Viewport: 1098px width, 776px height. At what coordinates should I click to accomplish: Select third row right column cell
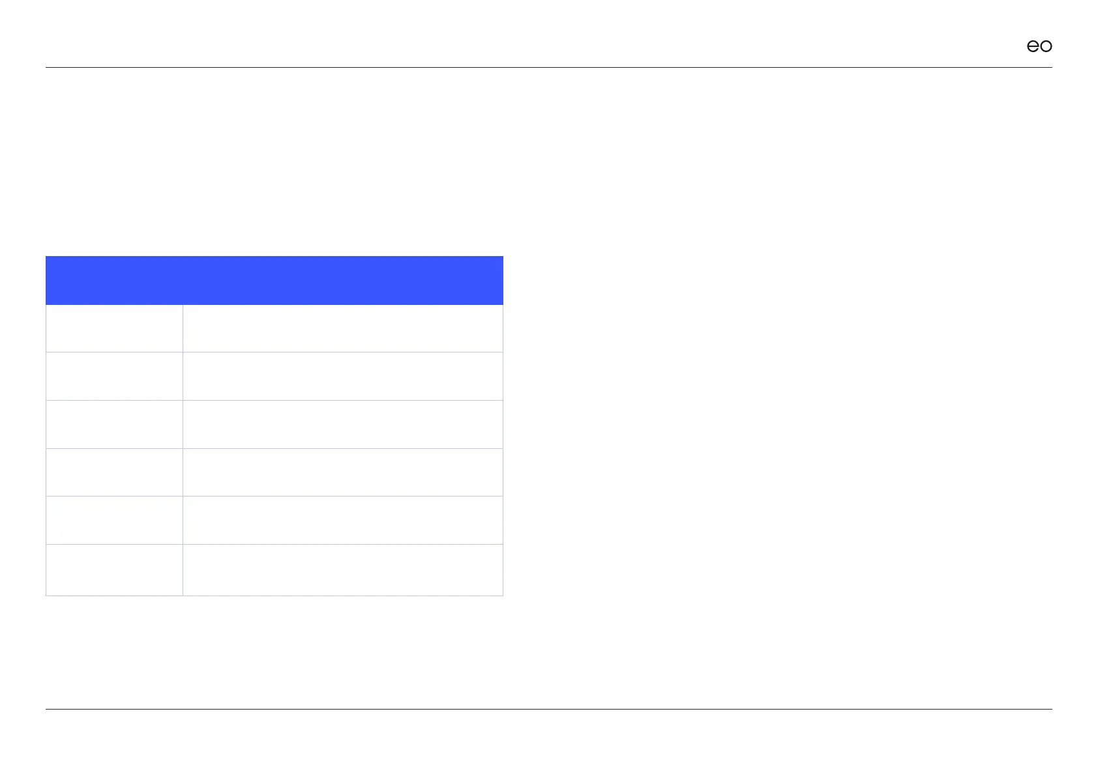coord(343,424)
